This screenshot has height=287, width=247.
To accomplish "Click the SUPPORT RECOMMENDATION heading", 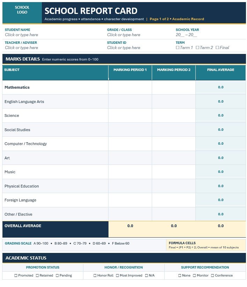I will coord(205,268).
